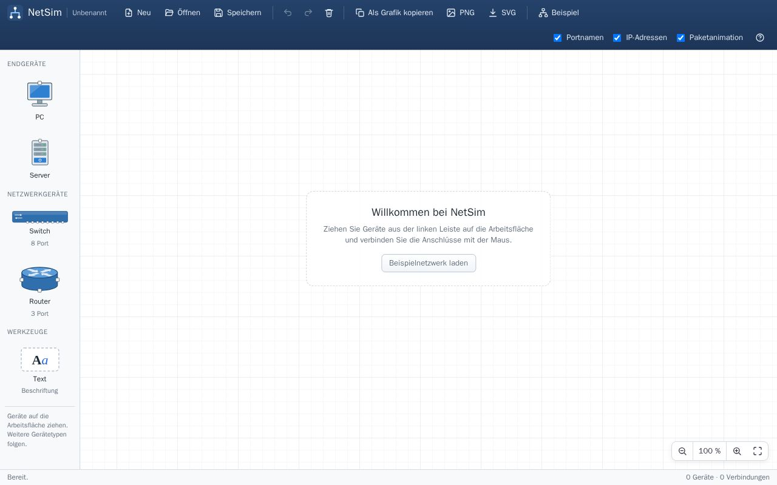777x485 pixels.
Task: Select the Text label tool
Action: tap(39, 360)
